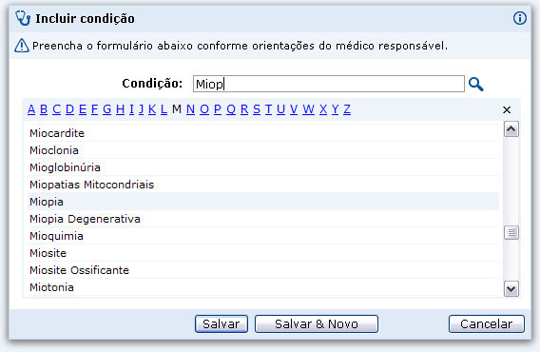The width and height of the screenshot is (540, 352).
Task: Go to letter Z in alphabet
Action: [x=347, y=109]
